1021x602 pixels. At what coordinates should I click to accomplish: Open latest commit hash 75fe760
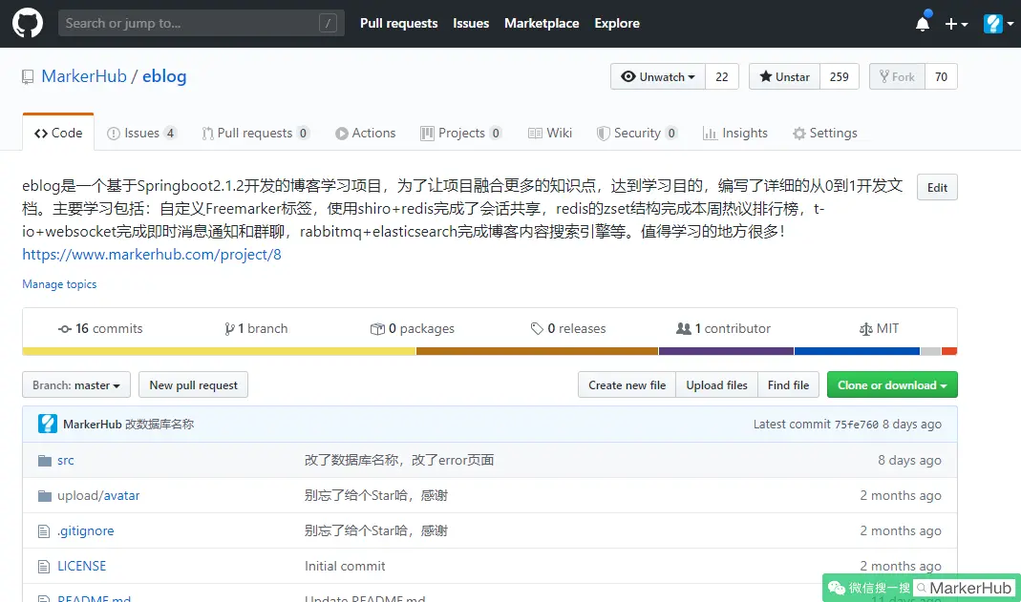(x=857, y=425)
